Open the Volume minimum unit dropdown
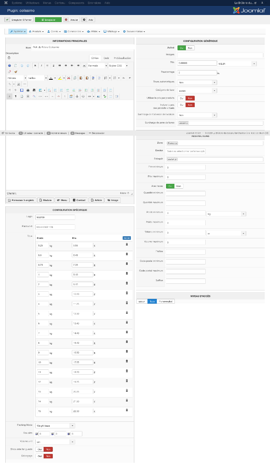The image size is (270, 476). 226,233
